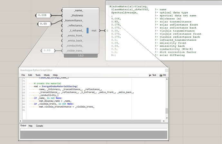
Task: Open the File menu in script editor
Action: pyautogui.click(x=23, y=75)
